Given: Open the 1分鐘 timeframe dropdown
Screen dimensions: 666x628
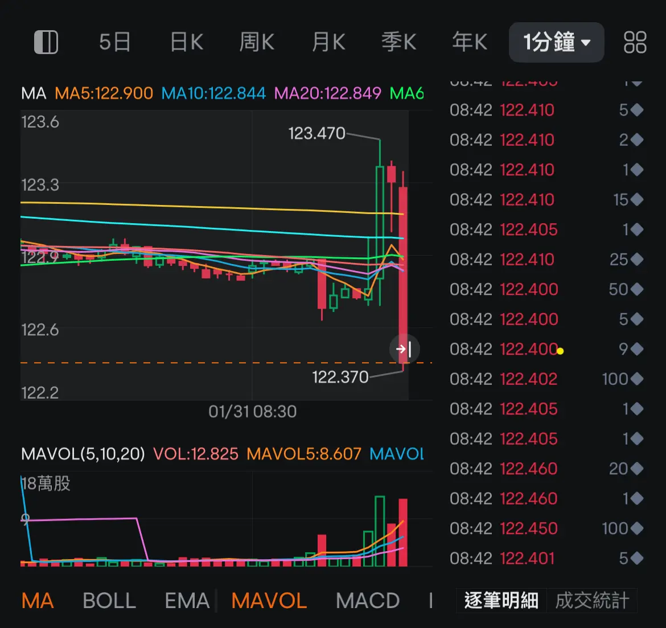Looking at the screenshot, I should point(556,42).
